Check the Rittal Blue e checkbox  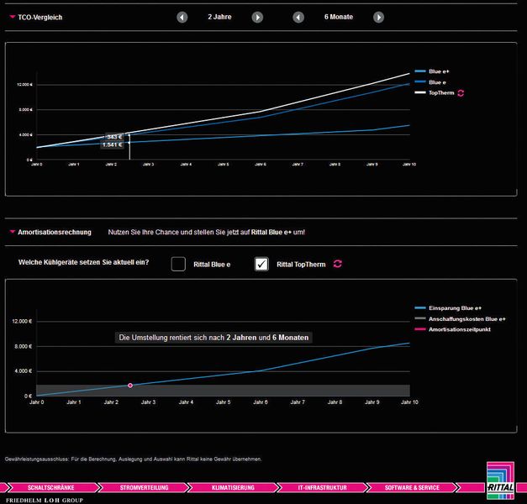tap(178, 264)
